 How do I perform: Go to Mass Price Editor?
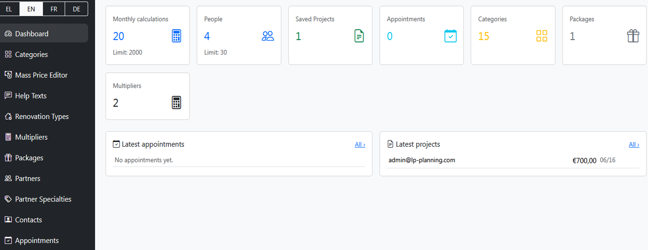pyautogui.click(x=44, y=75)
